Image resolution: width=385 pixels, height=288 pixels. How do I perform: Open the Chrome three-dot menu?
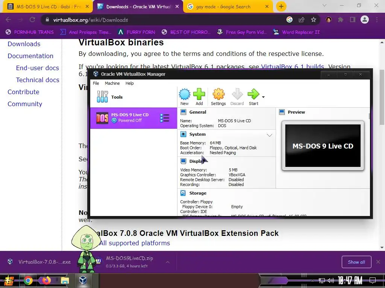(x=377, y=19)
